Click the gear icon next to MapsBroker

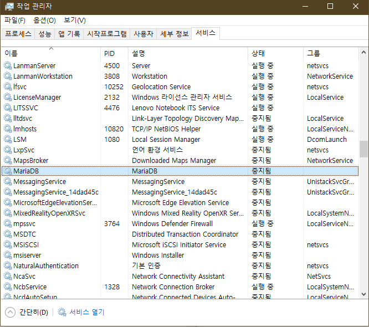tap(8, 160)
